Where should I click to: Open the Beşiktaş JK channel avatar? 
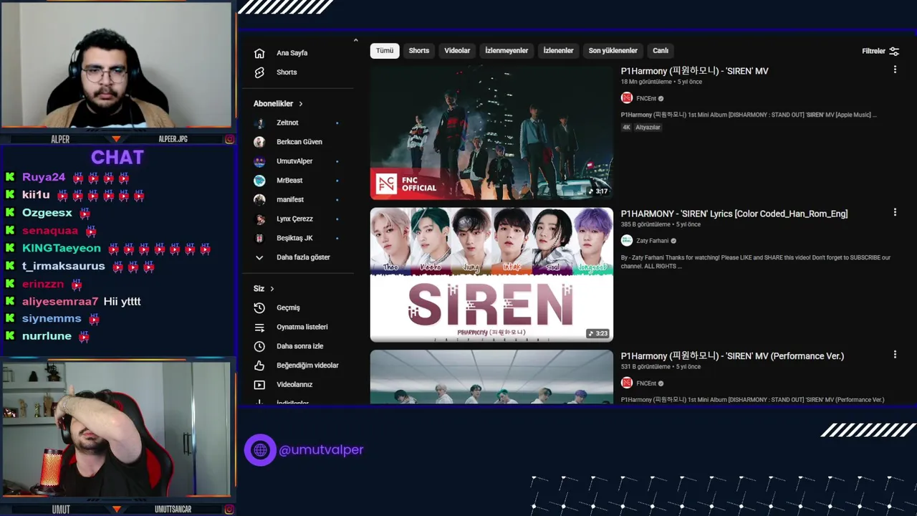[259, 238]
